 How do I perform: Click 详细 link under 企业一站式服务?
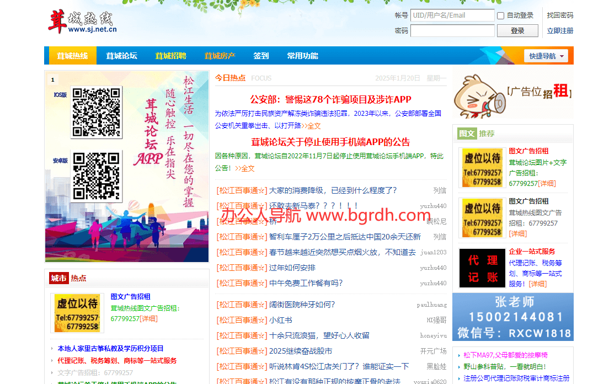537,284
